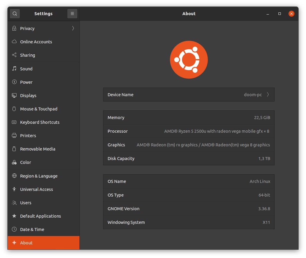This screenshot has height=258, width=306.
Task: Open Universal Access settings
Action: click(44, 189)
